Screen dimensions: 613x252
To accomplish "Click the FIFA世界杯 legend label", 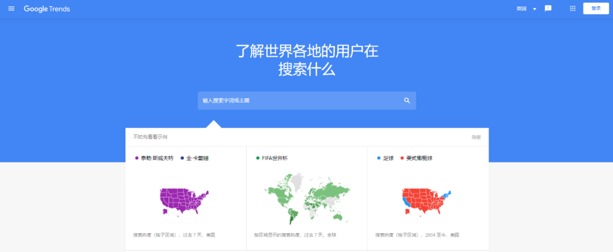I will pyautogui.click(x=275, y=158).
